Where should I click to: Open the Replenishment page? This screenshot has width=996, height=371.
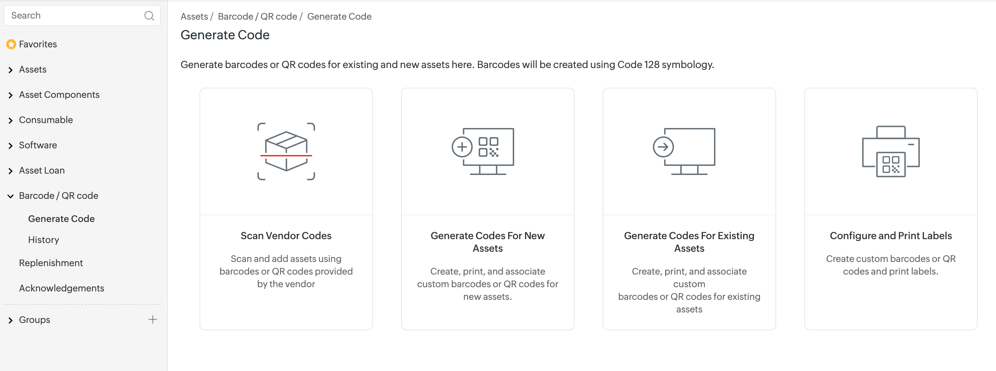[51, 263]
